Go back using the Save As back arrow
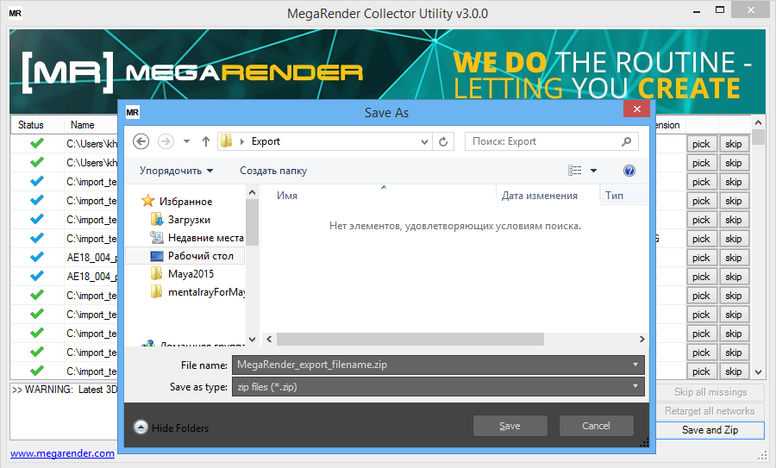 [x=141, y=141]
